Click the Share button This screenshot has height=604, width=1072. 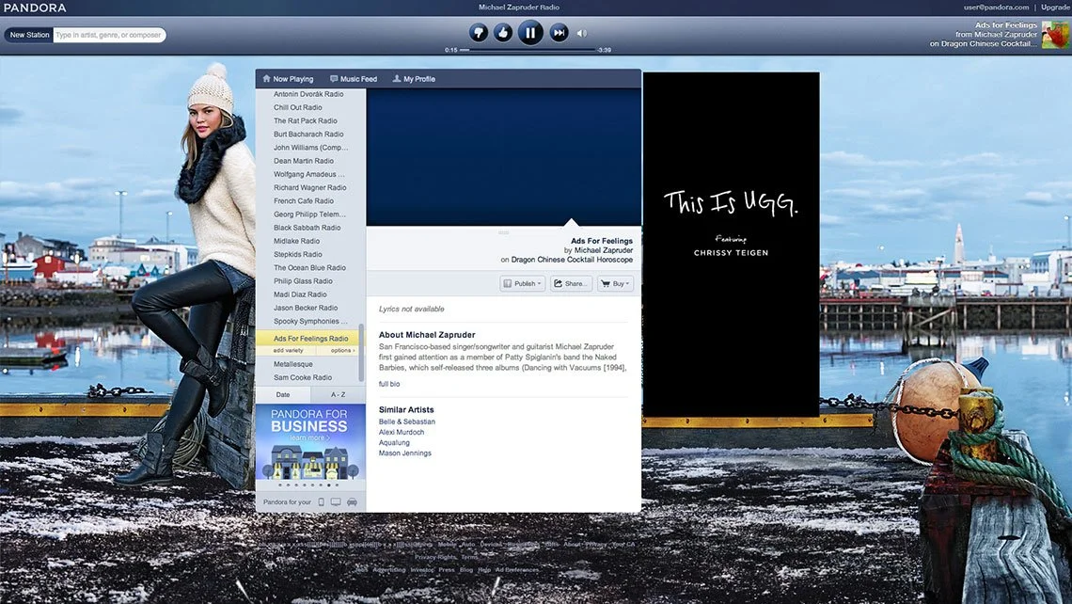[x=571, y=283]
